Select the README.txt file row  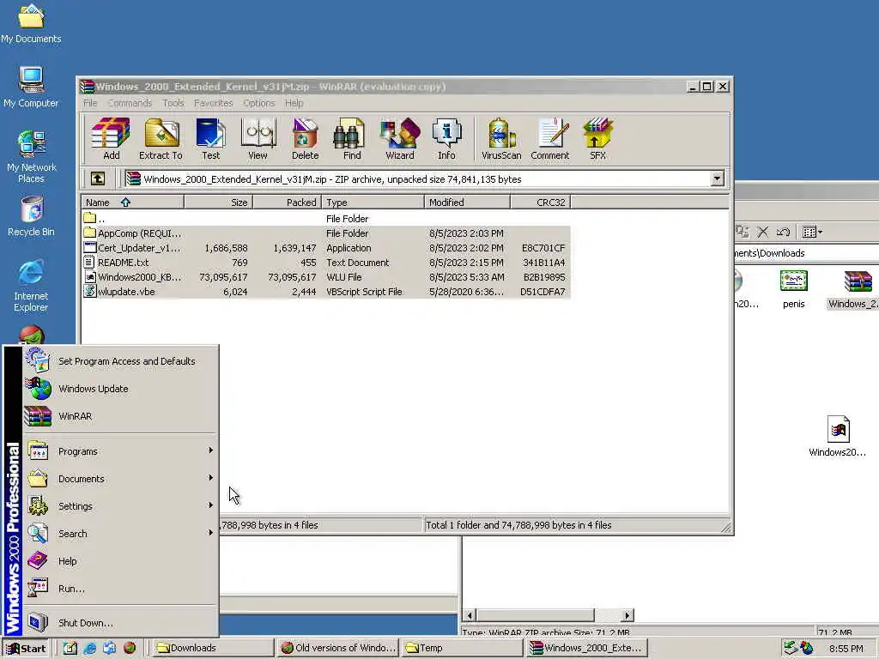click(x=326, y=263)
